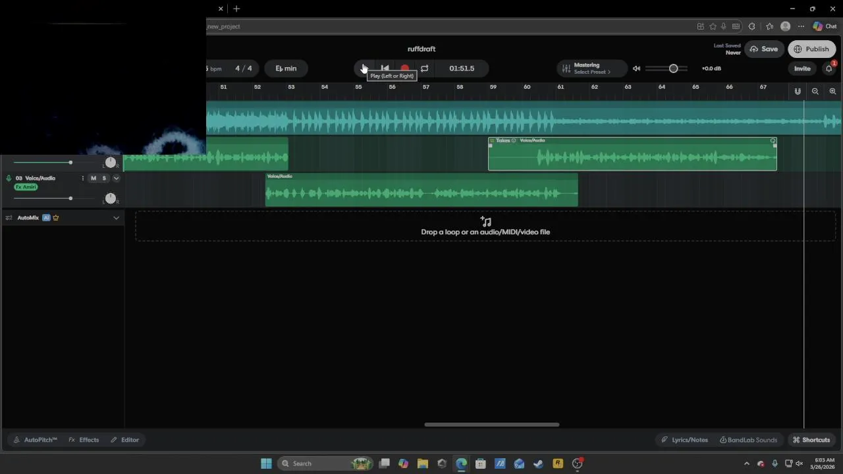Viewport: 843px width, 474px height.
Task: Solo the 03 Voice/Audio track
Action: (104, 178)
